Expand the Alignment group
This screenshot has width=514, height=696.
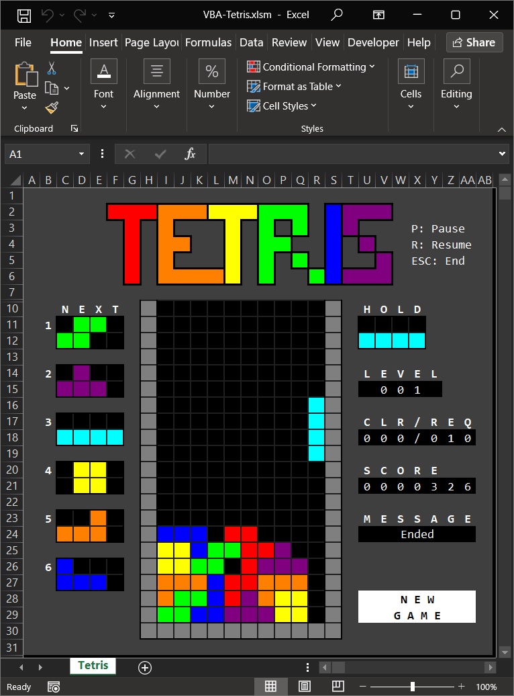(x=156, y=85)
